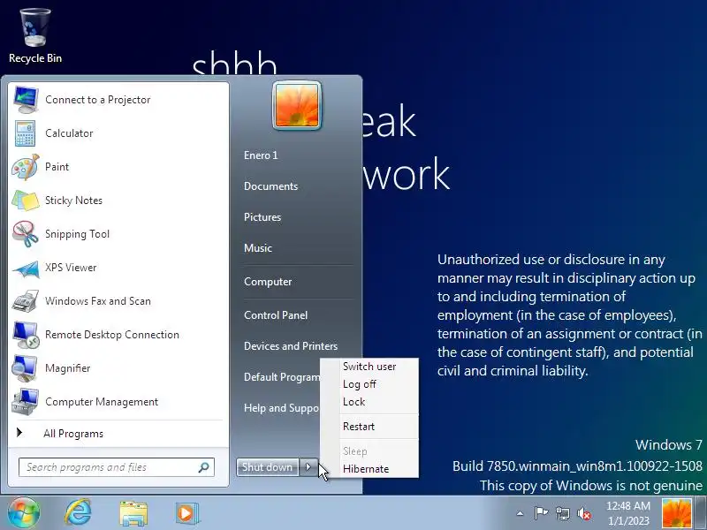Click the Connect to a Projector icon

pyautogui.click(x=26, y=100)
